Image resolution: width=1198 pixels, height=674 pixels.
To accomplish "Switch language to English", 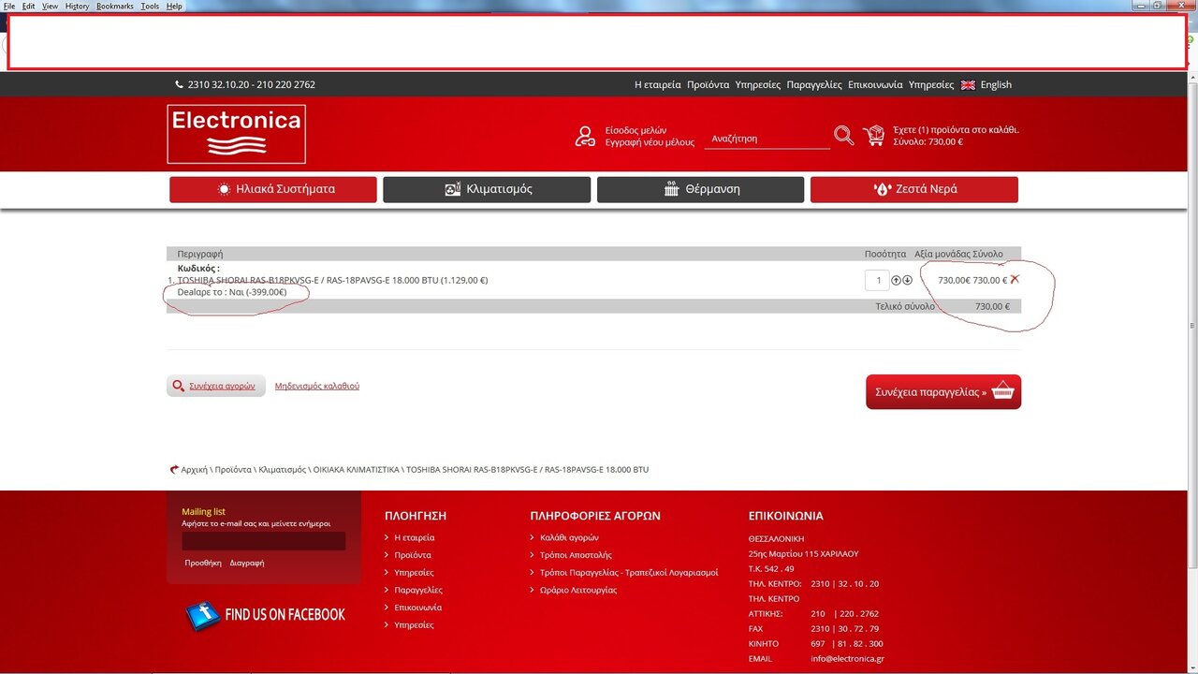I will [x=996, y=84].
